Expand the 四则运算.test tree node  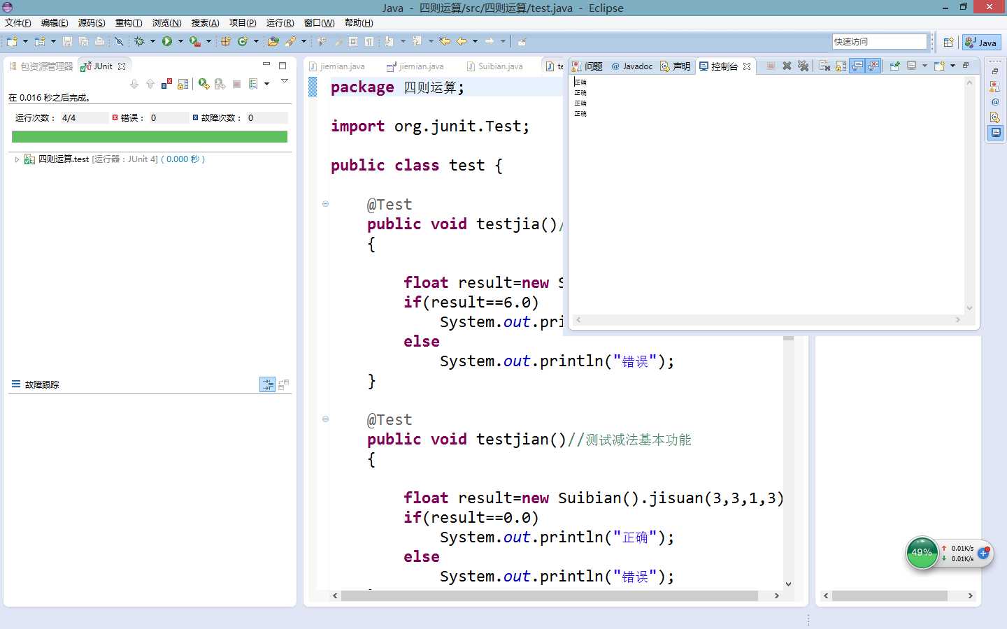pos(17,159)
